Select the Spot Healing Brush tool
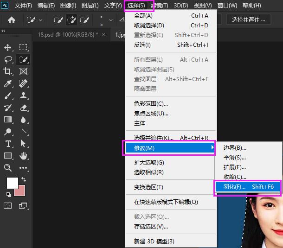This screenshot has height=248, width=283. 23,83
